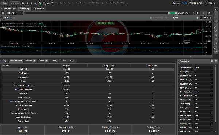Viewport: 219px width, 135px height.
Task: Select the trend line drawing tool
Action: coord(216,26)
